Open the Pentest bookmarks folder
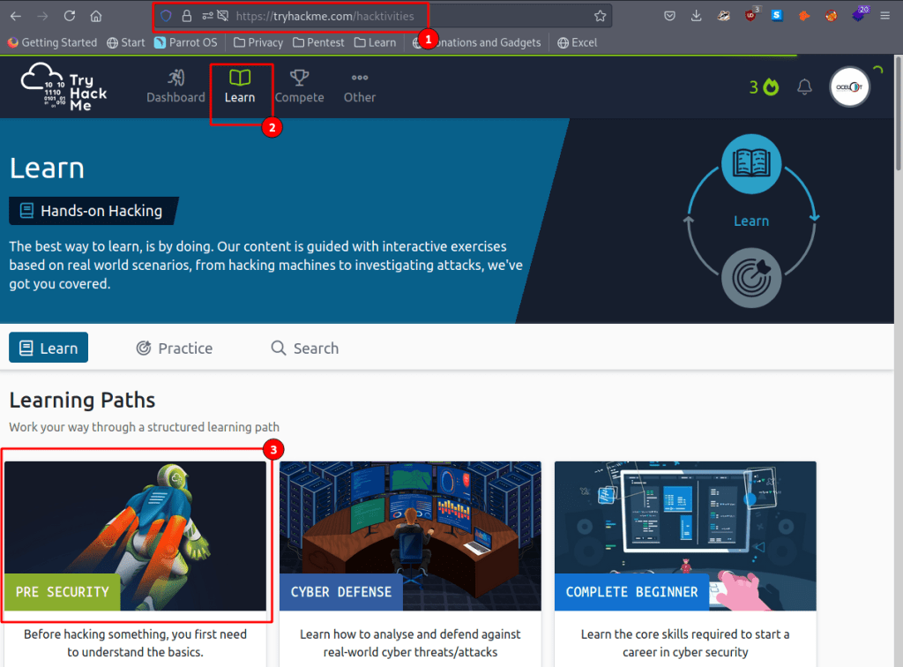This screenshot has width=903, height=667. pos(319,42)
